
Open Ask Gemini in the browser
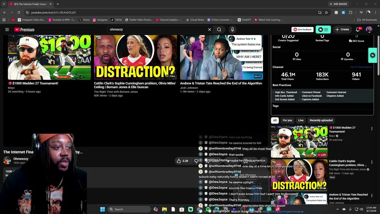click(x=338, y=4)
